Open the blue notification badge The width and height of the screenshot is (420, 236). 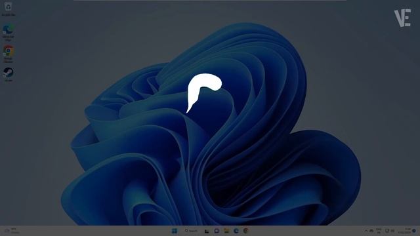414,231
